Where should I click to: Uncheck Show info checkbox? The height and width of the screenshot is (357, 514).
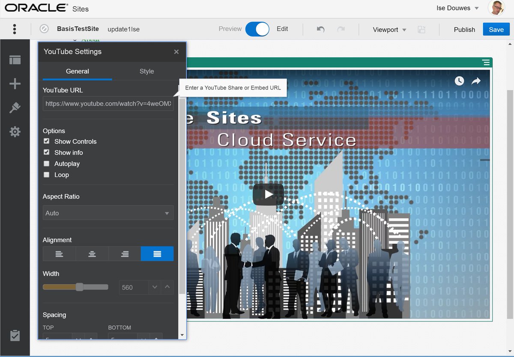46,152
